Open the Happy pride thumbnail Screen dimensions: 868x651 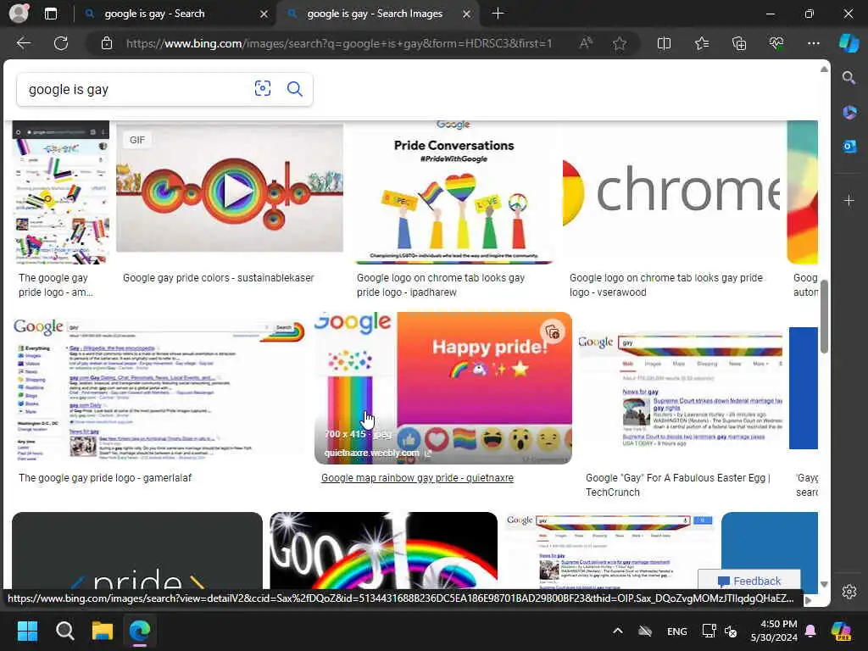point(442,387)
